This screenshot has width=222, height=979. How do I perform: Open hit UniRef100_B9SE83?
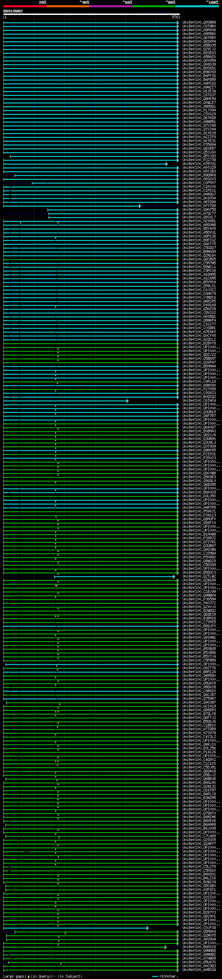click(x=199, y=53)
